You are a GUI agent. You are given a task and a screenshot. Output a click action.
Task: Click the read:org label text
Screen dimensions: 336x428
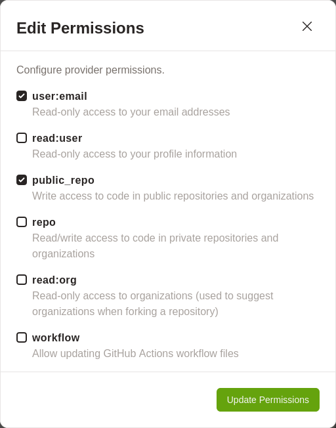[x=54, y=280]
